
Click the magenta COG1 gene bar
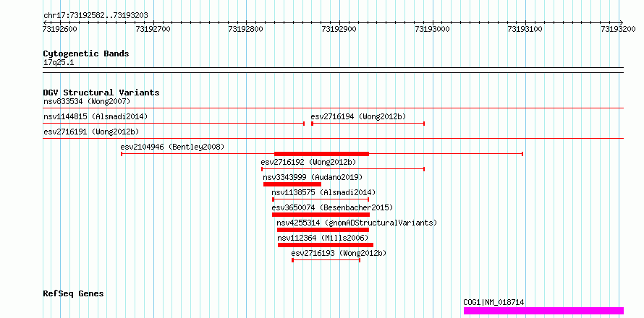(544, 311)
